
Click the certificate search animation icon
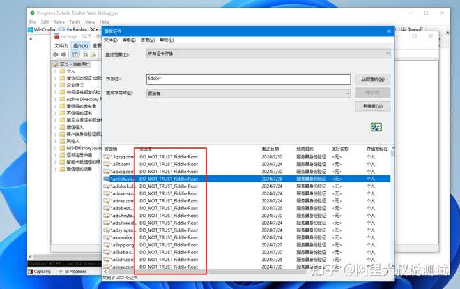pyautogui.click(x=376, y=127)
